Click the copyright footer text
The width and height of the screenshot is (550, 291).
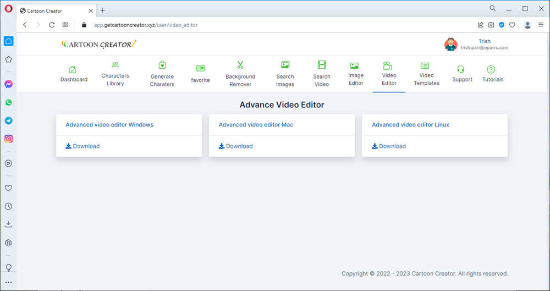point(425,273)
